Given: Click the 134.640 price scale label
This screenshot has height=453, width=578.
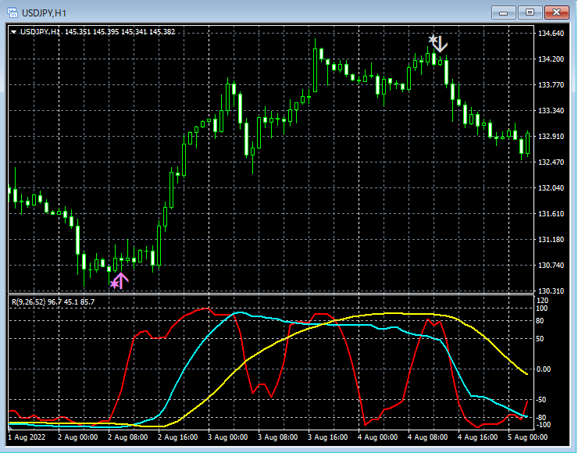Looking at the screenshot, I should [x=551, y=34].
